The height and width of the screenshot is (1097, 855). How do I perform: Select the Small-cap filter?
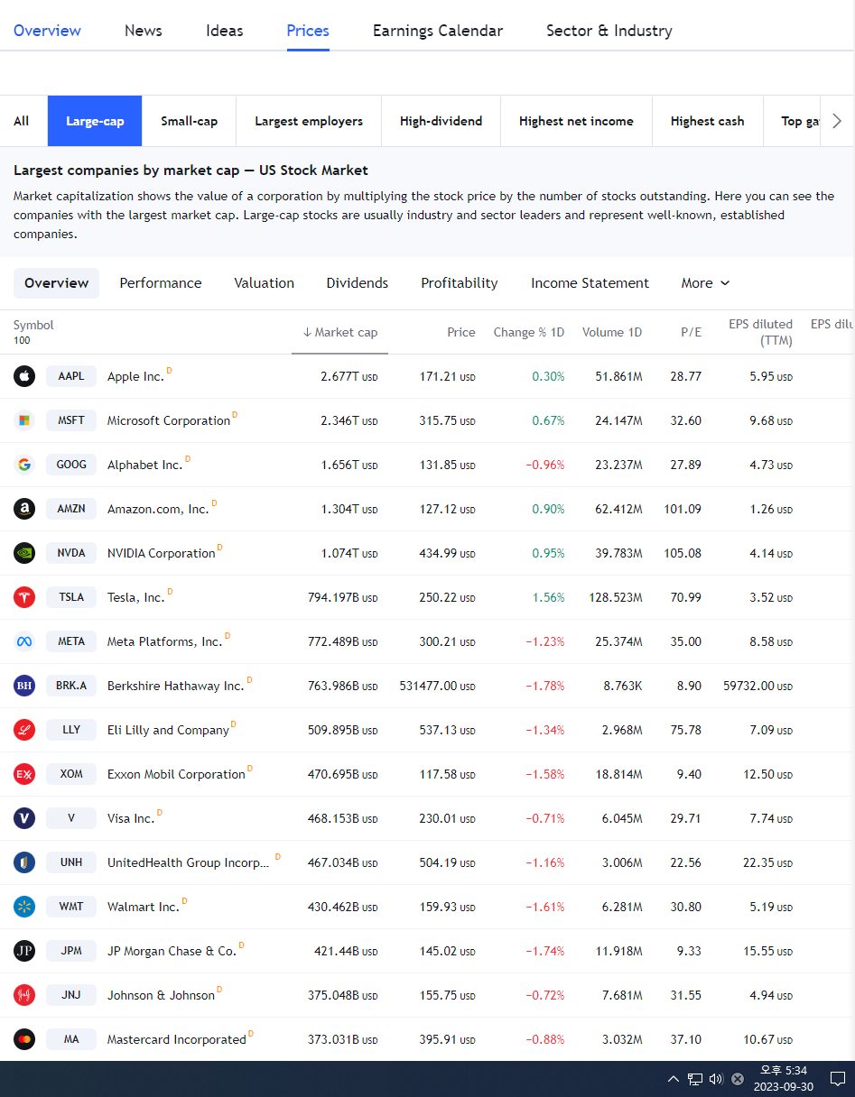click(190, 121)
